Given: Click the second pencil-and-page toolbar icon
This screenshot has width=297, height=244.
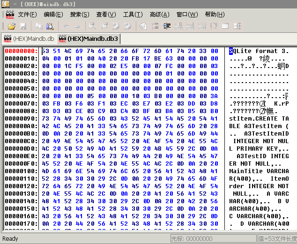Looking at the screenshot, I should coord(127,26).
